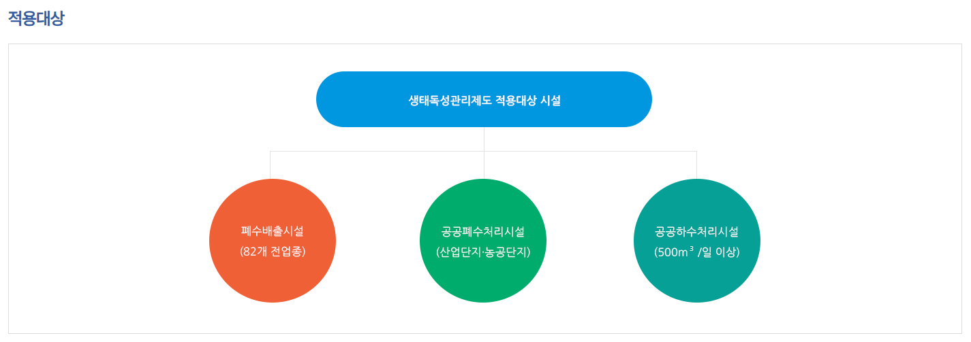Click the connector line above the teal circle
Screen dimensions: 971x342
pyautogui.click(x=696, y=165)
